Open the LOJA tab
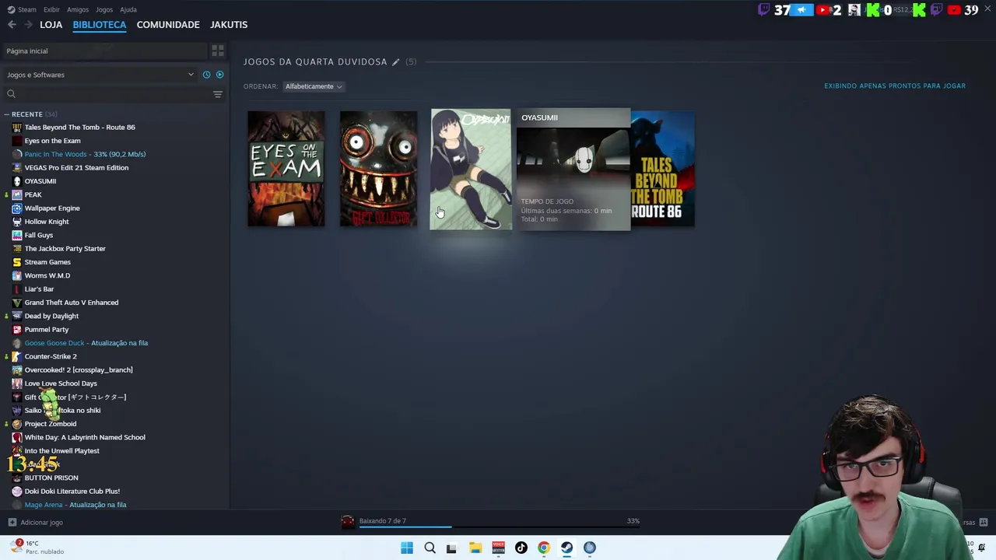This screenshot has width=996, height=560. tap(51, 25)
